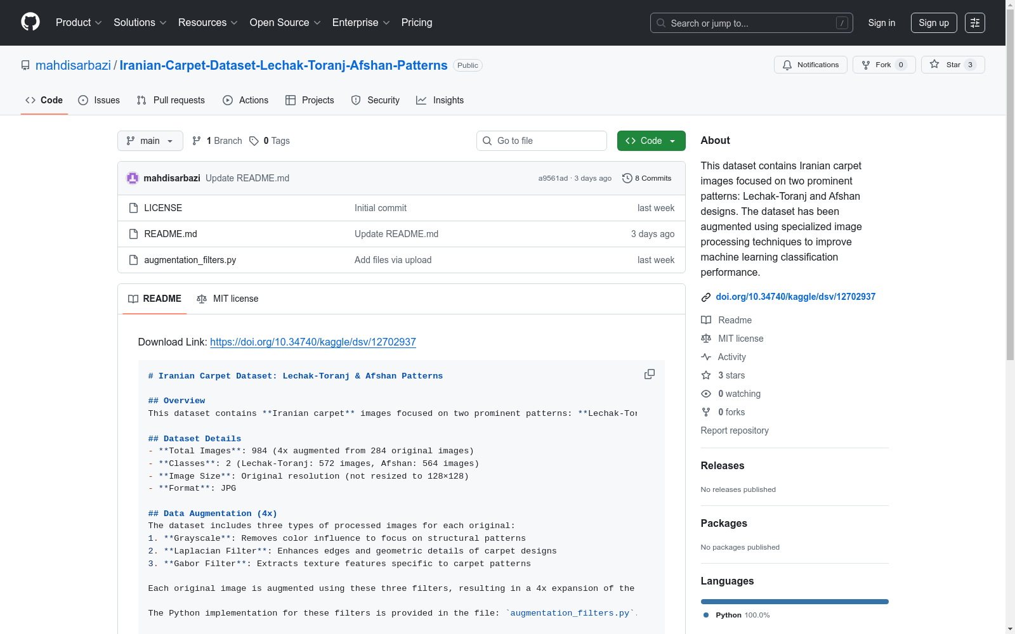Open the Actions tab

[x=246, y=100]
